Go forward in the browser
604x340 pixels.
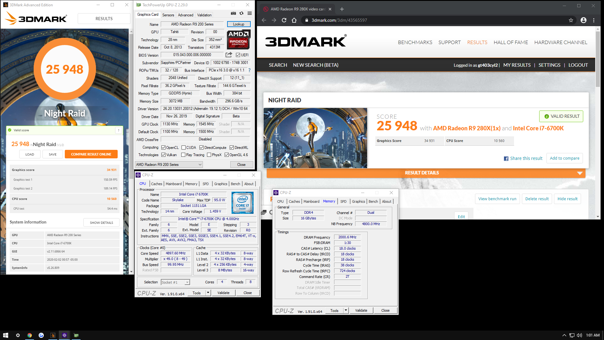point(274,20)
